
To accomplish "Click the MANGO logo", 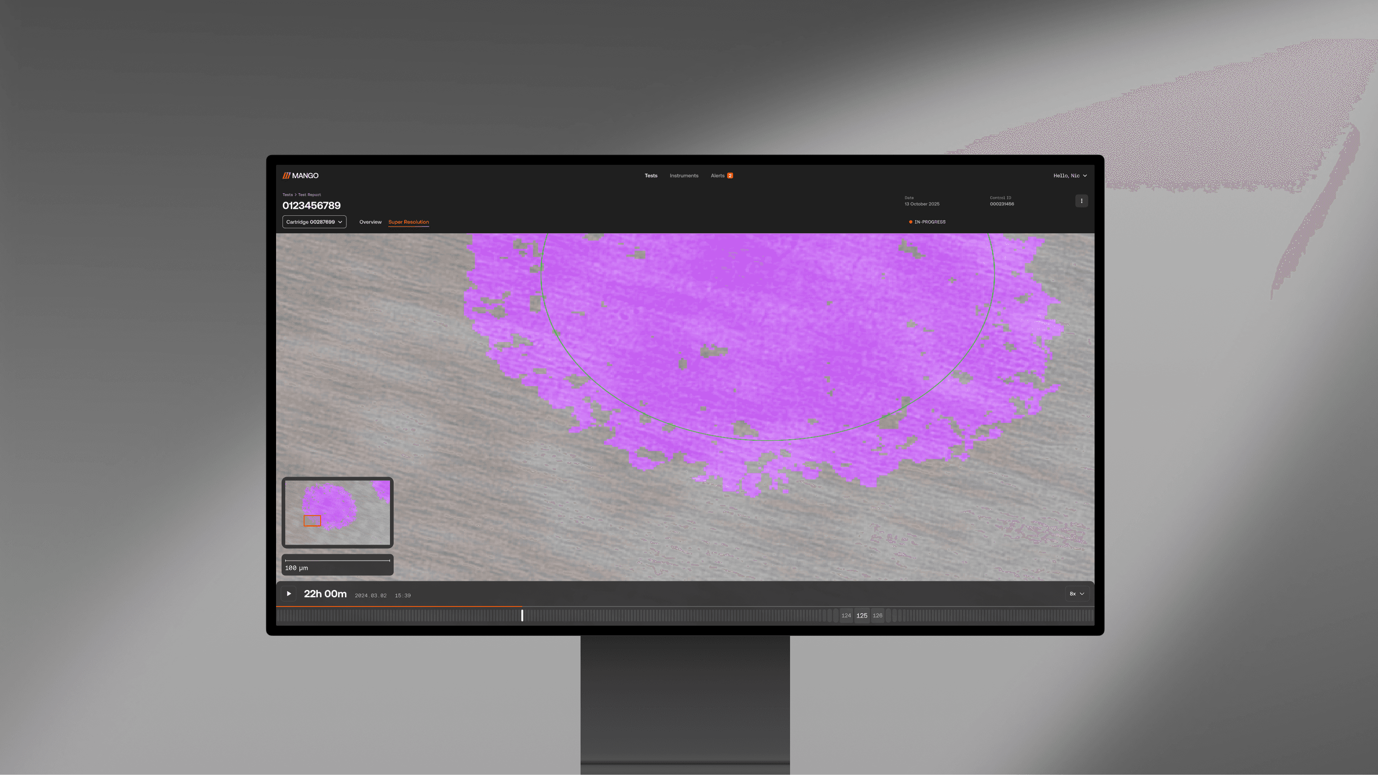I will [x=300, y=175].
